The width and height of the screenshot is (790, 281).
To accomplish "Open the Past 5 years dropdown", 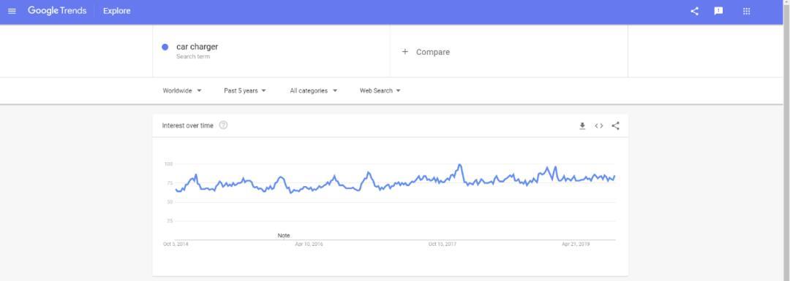I will coord(245,91).
